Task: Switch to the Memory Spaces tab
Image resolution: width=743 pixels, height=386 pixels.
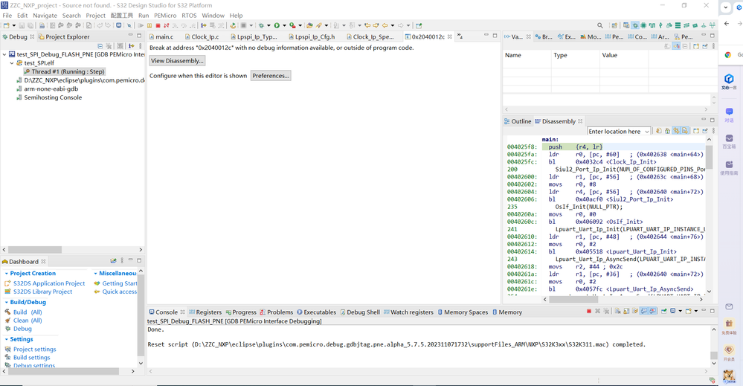Action: 463,312
